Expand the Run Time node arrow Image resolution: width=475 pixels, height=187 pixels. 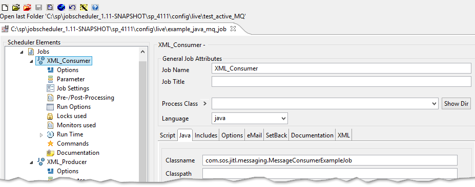click(42, 135)
